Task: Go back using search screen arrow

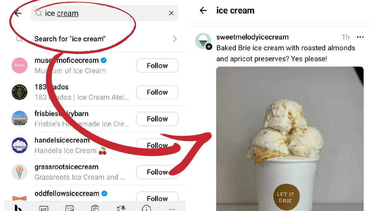Action: (18, 13)
